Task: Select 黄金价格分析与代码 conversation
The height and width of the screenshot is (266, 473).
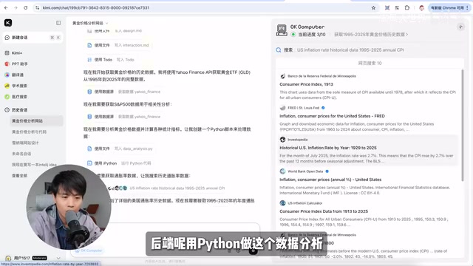Action: pyautogui.click(x=30, y=132)
